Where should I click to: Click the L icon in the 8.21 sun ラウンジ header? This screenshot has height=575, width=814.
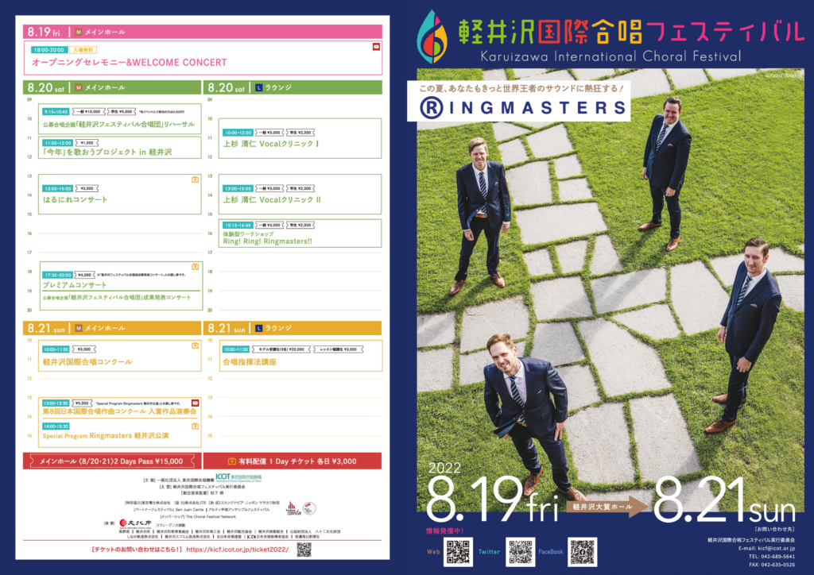[x=259, y=328]
